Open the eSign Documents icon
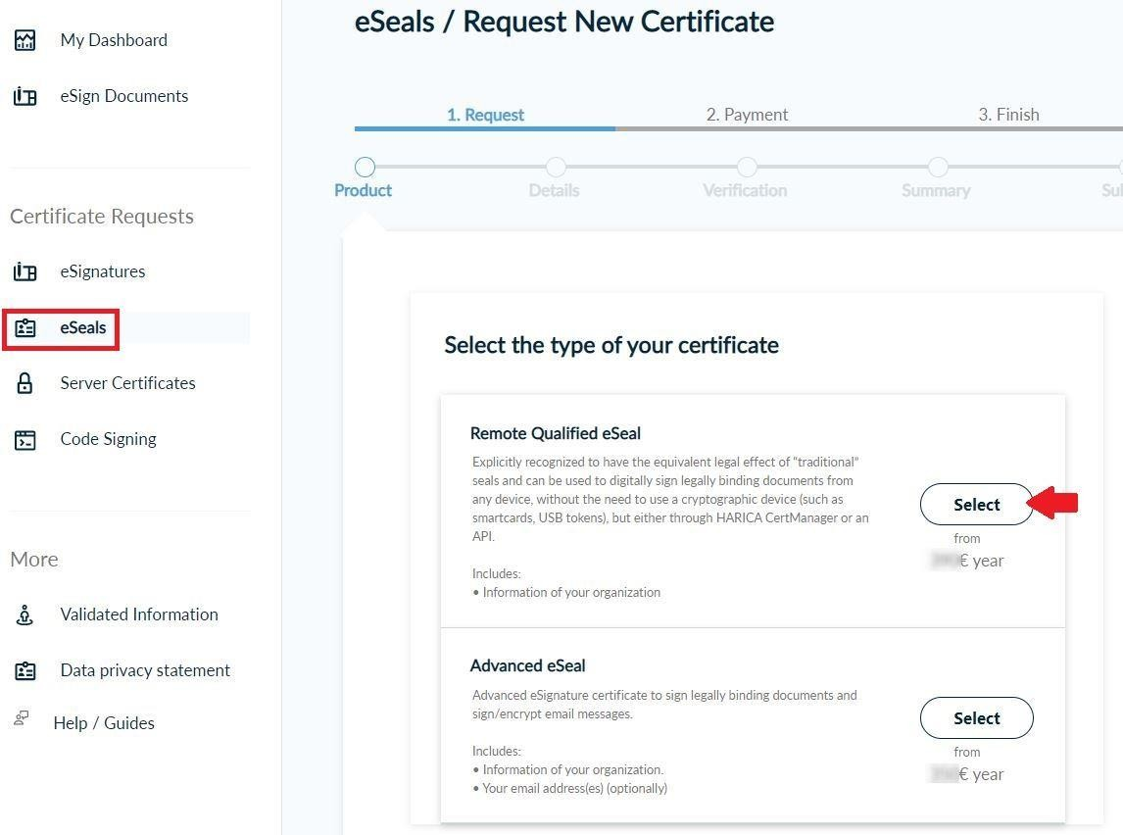This screenshot has height=835, width=1123. (x=24, y=95)
